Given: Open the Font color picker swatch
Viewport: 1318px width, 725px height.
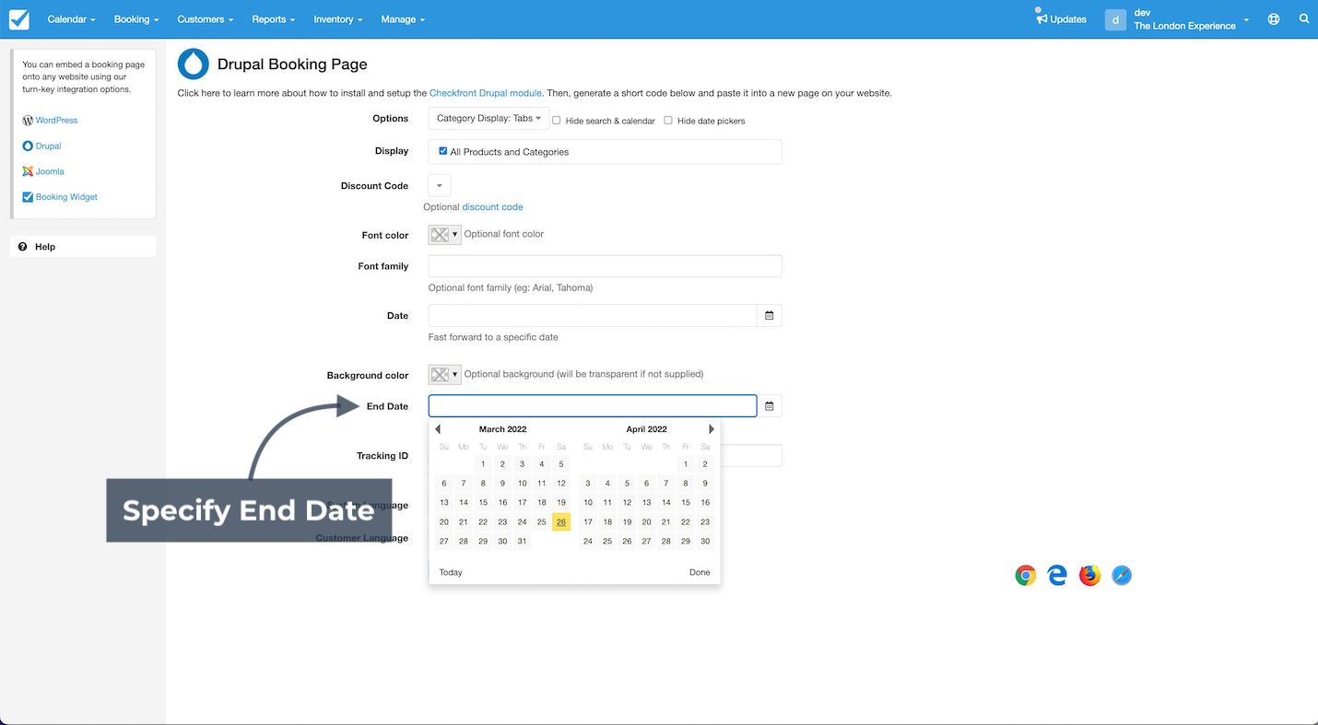Looking at the screenshot, I should [444, 234].
